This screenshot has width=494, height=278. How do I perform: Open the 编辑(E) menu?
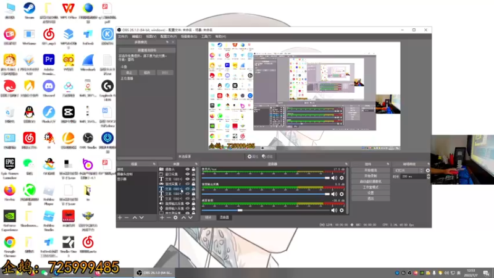136,36
